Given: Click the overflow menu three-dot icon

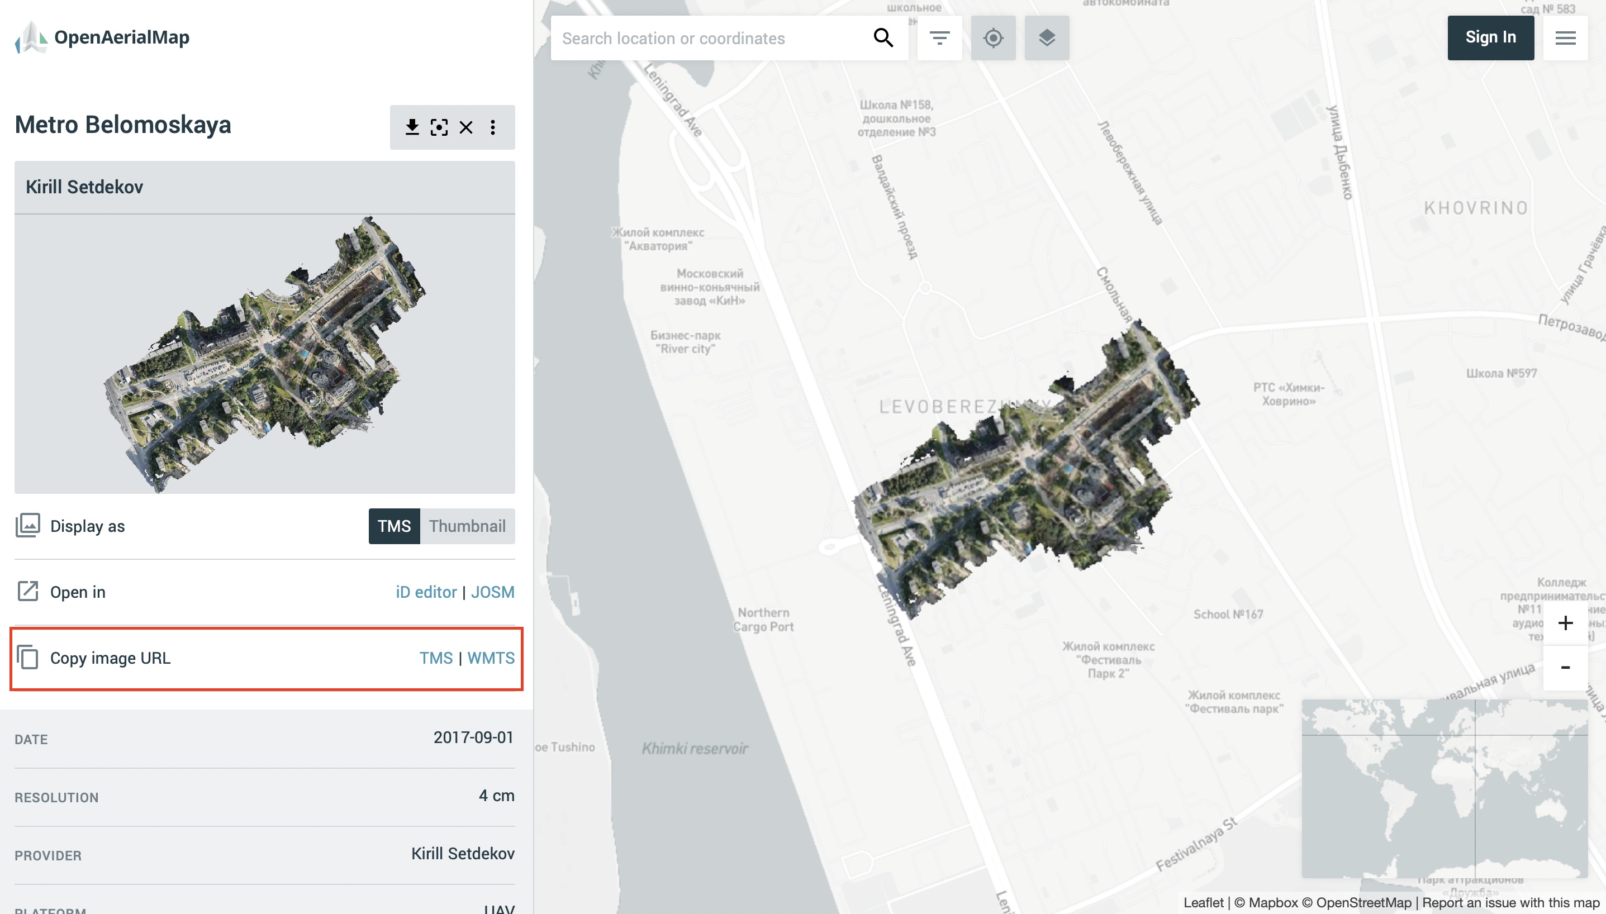Looking at the screenshot, I should (x=494, y=125).
